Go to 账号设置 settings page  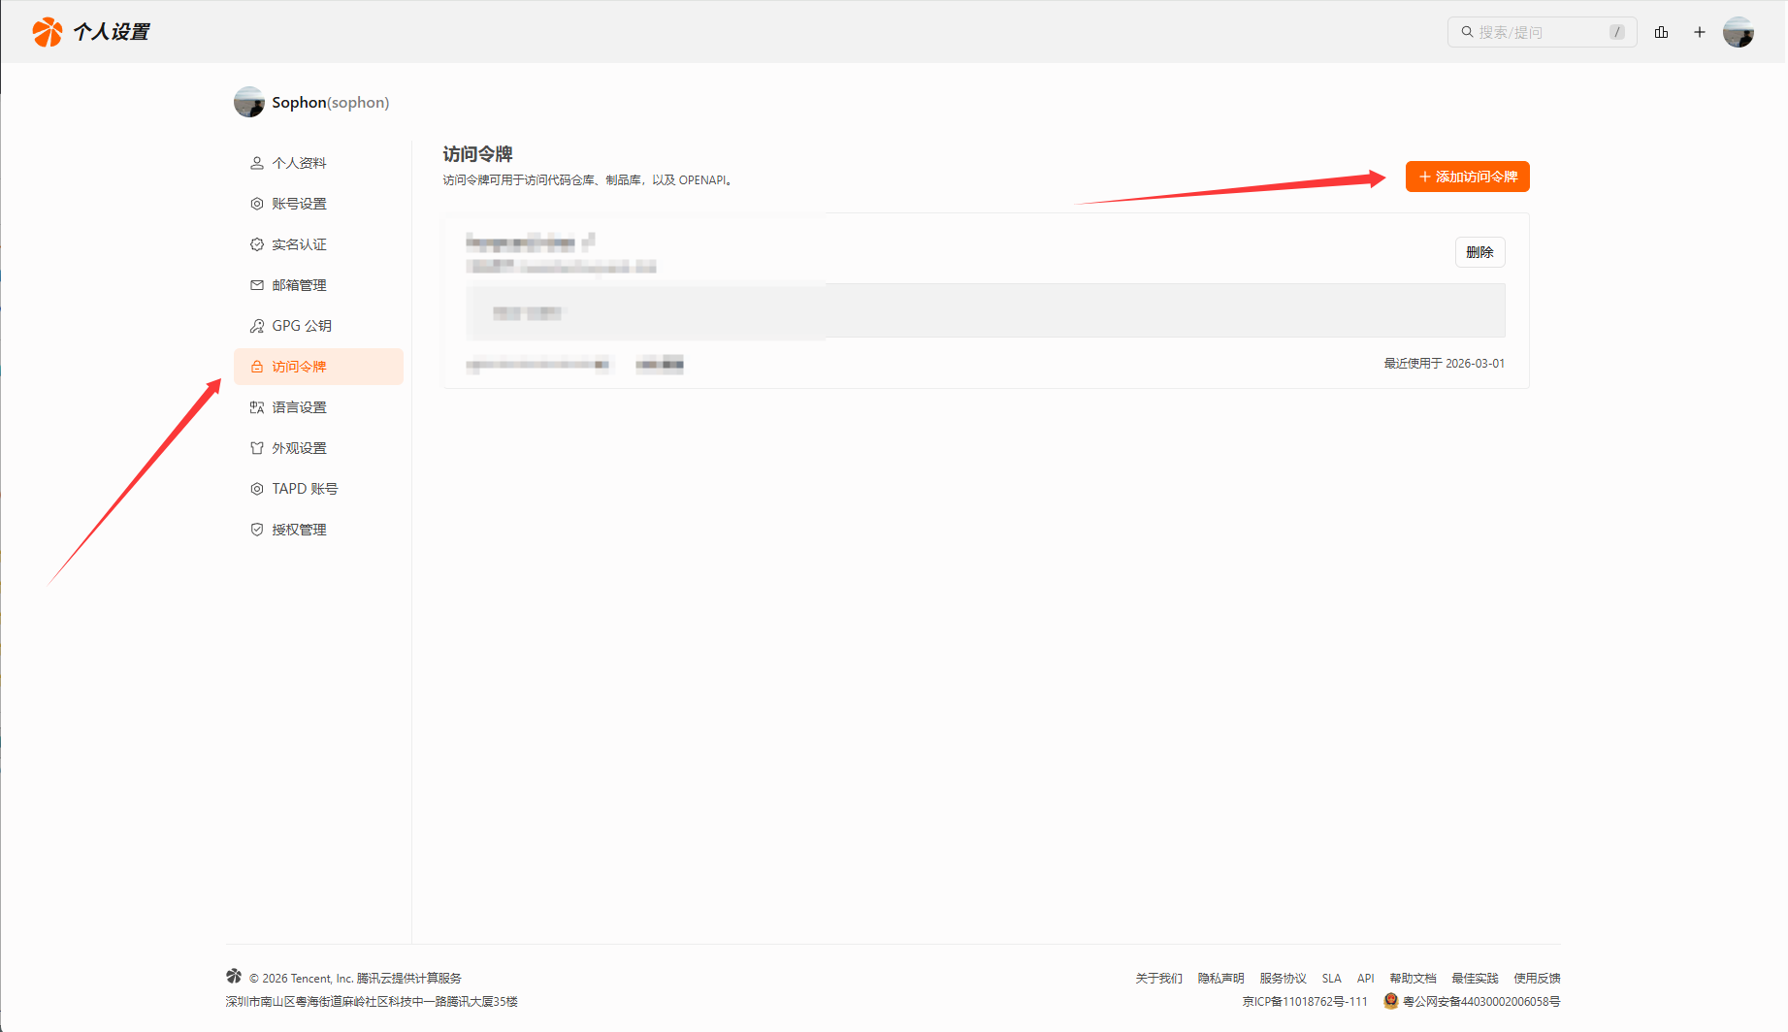(299, 204)
